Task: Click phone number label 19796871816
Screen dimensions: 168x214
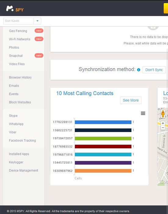Action: [x=63, y=154]
